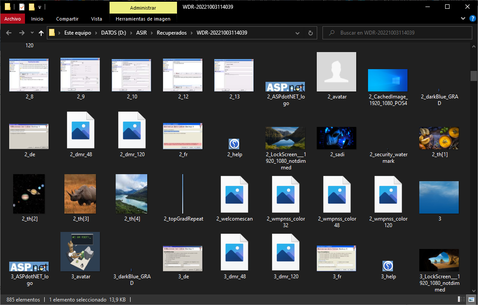This screenshot has height=305, width=478.
Task: Click the Forward navigation arrow
Action: (x=21, y=33)
